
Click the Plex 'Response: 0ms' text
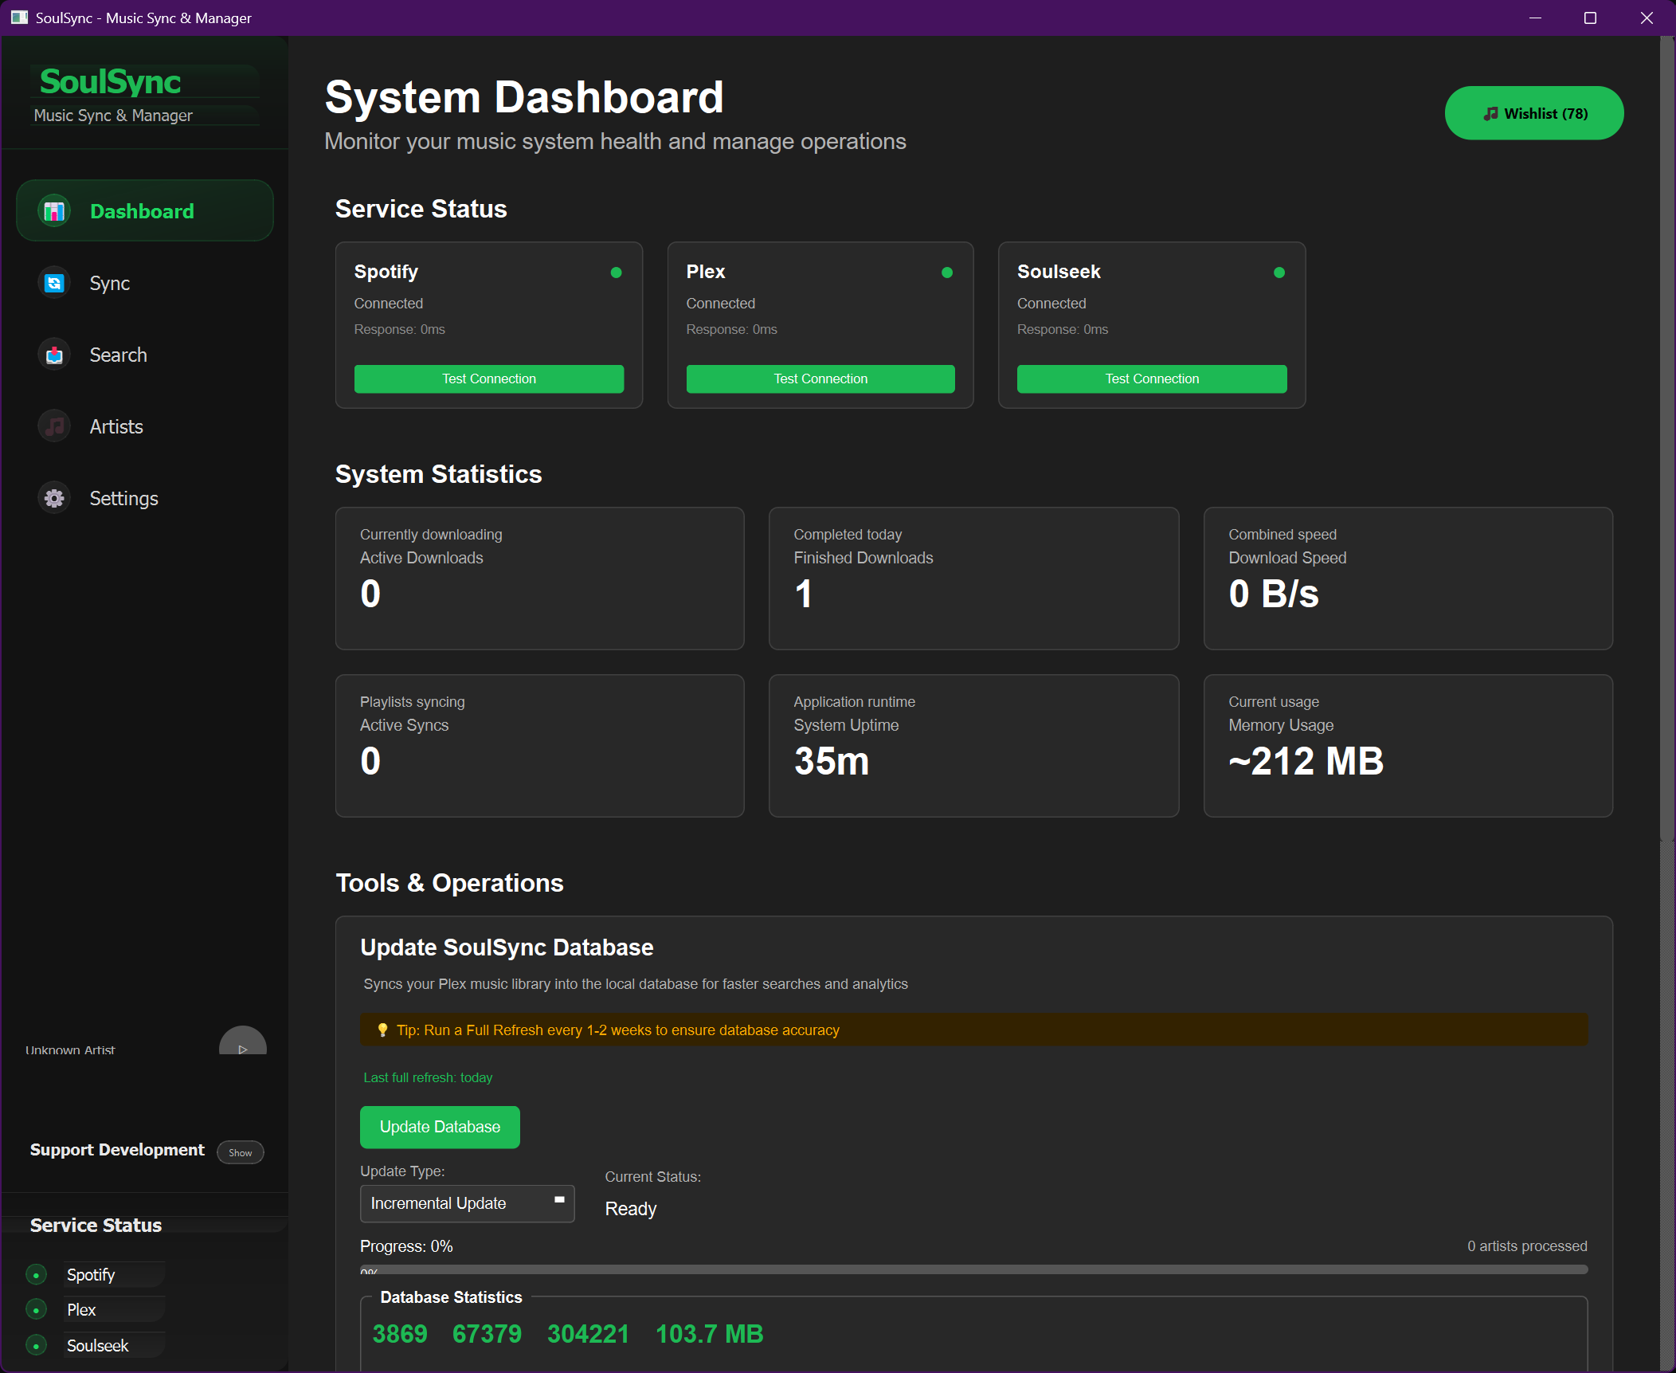coord(731,329)
